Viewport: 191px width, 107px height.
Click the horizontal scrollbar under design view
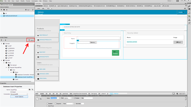pos(111,92)
